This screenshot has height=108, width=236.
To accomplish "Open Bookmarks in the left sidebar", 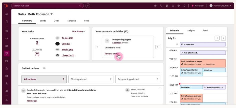I will (7, 22).
